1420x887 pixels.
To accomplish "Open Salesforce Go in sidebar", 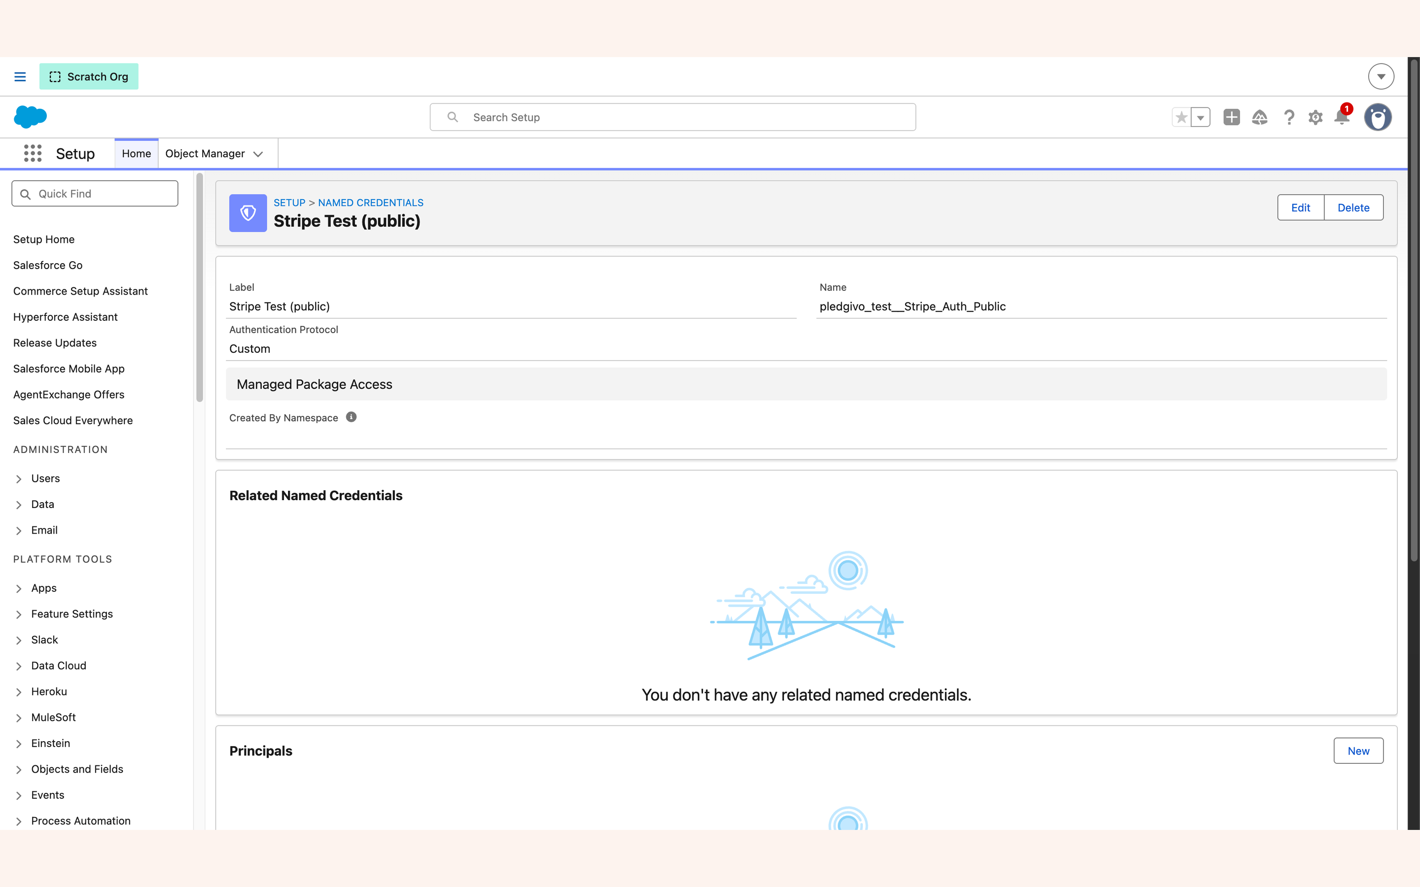I will point(48,265).
